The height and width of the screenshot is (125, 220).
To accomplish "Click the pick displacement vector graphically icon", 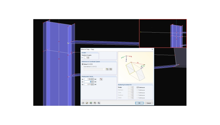I will (x=101, y=79).
